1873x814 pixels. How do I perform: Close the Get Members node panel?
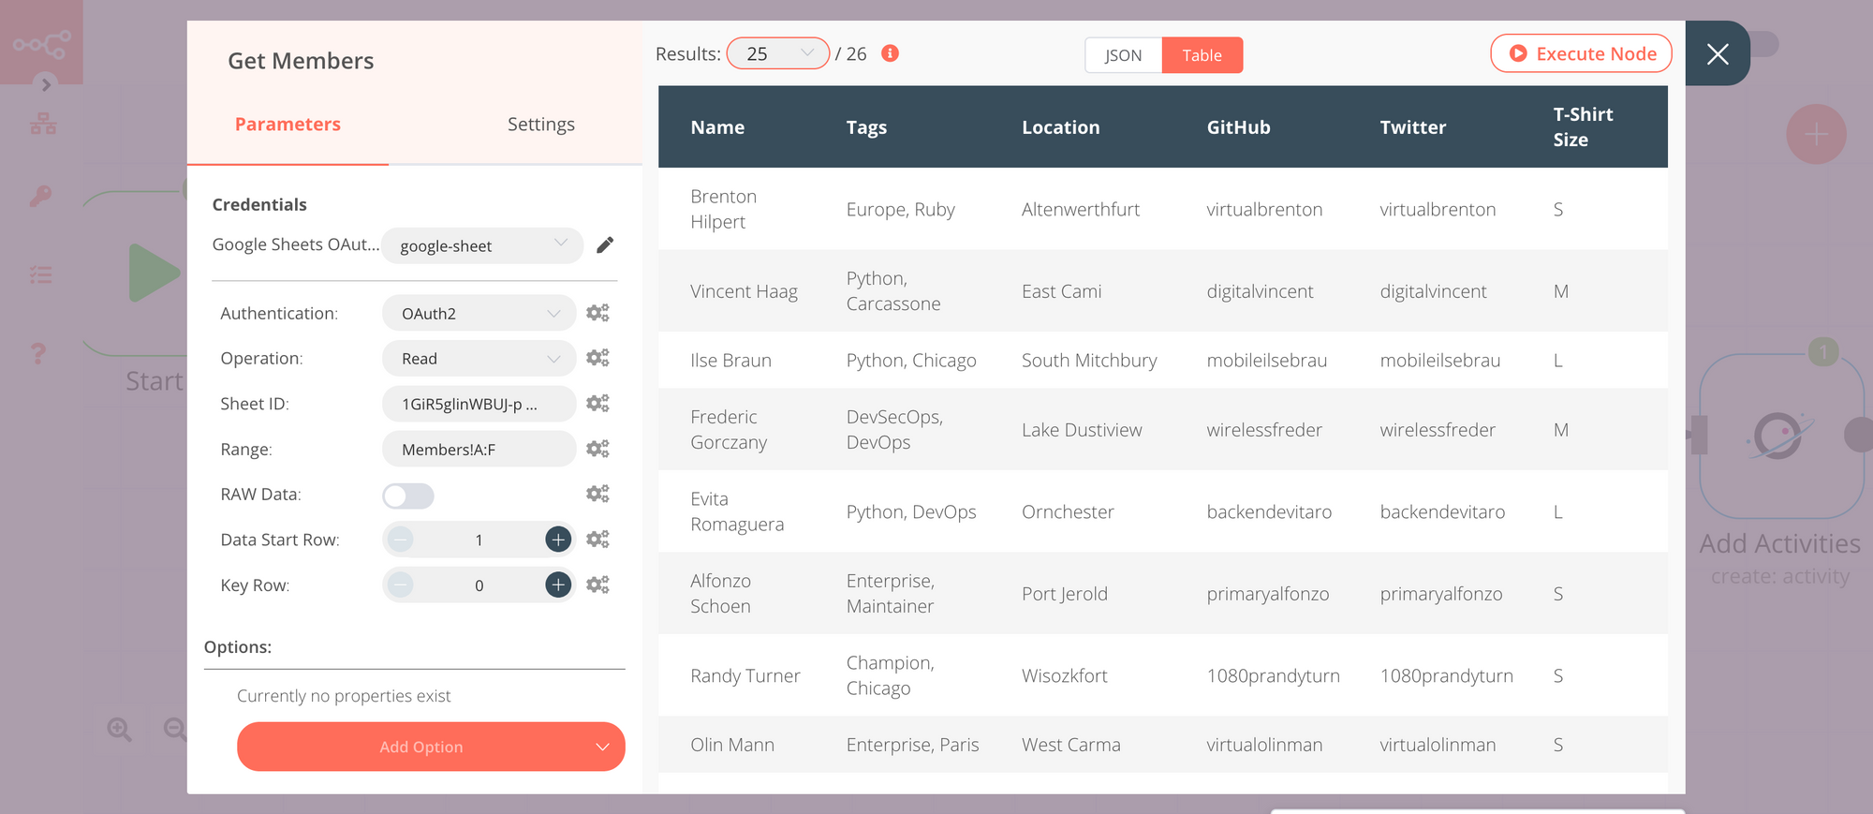(x=1718, y=54)
